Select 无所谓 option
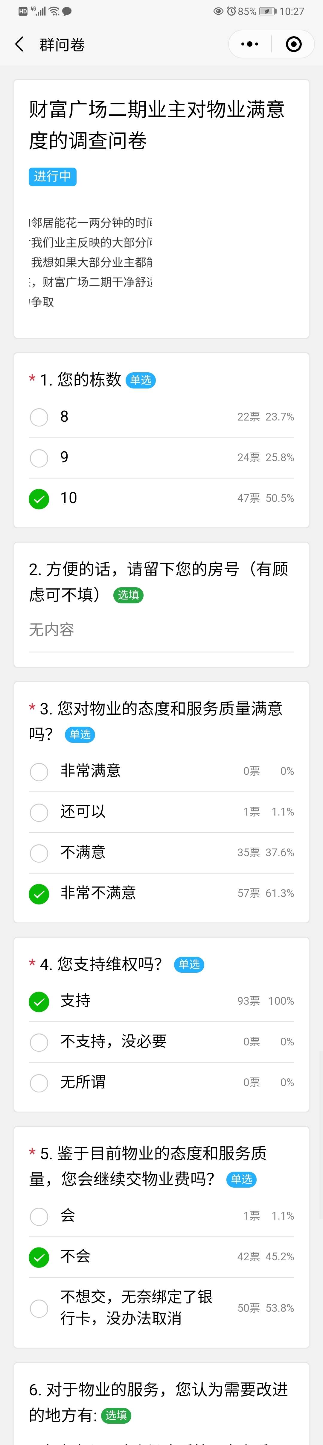The width and height of the screenshot is (323, 1445). pyautogui.click(x=161, y=1082)
